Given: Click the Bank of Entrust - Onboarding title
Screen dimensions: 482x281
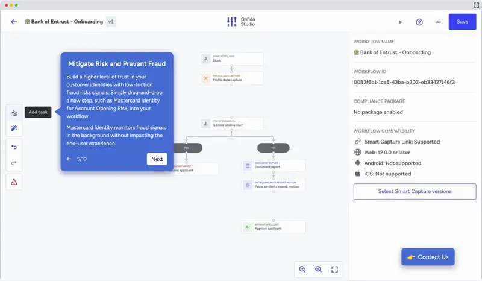Looking at the screenshot, I should point(64,22).
